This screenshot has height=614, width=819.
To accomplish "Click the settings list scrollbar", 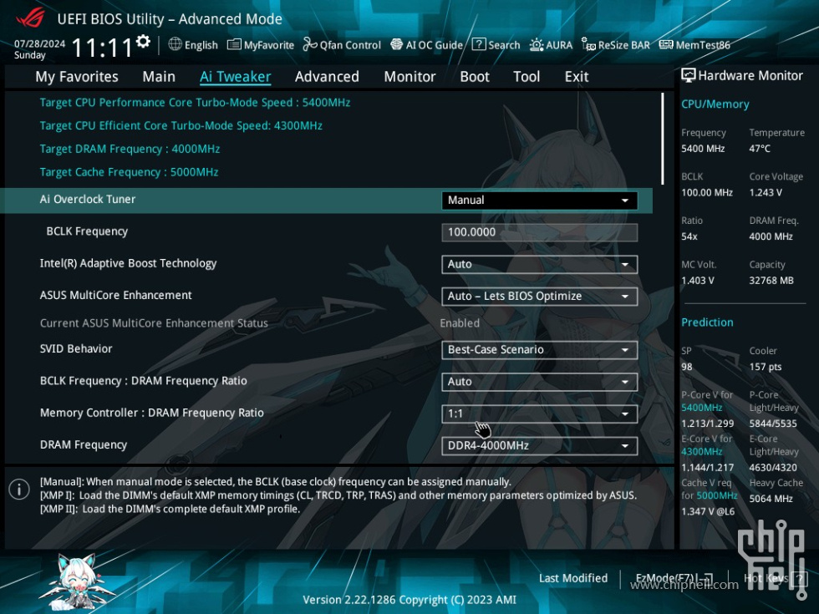I will coord(662,139).
